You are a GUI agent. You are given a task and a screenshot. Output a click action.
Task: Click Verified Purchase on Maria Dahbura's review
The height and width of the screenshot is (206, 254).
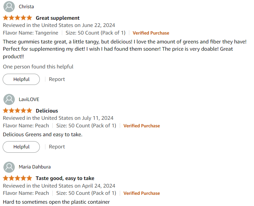[x=141, y=193]
